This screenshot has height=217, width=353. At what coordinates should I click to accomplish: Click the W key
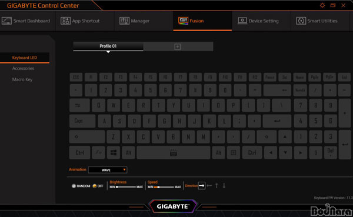(x=114, y=105)
